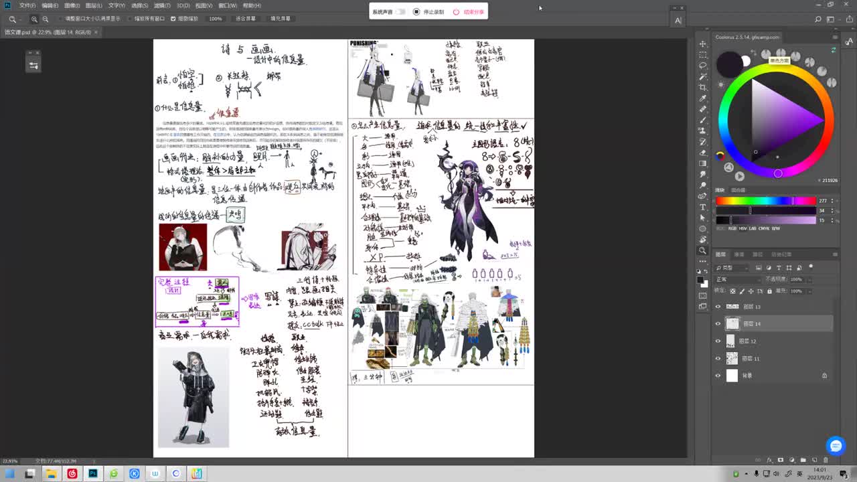Hide layer 图层 13
Image resolution: width=857 pixels, height=482 pixels.
click(718, 307)
